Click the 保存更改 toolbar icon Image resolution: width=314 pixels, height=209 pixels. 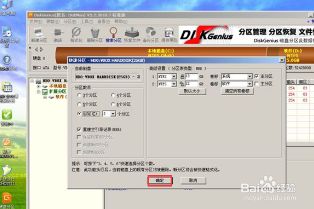coord(169,35)
